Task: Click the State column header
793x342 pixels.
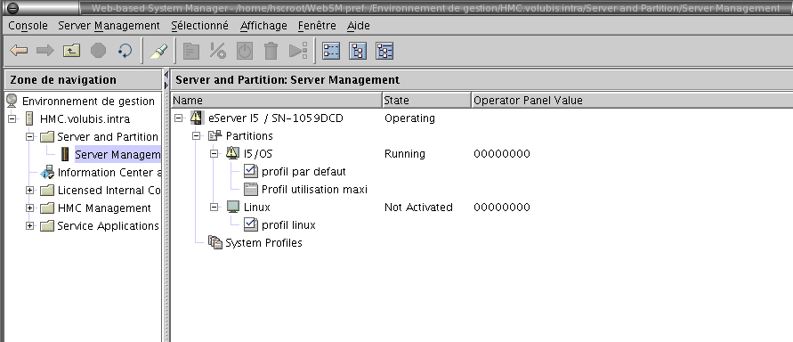Action: pos(426,100)
